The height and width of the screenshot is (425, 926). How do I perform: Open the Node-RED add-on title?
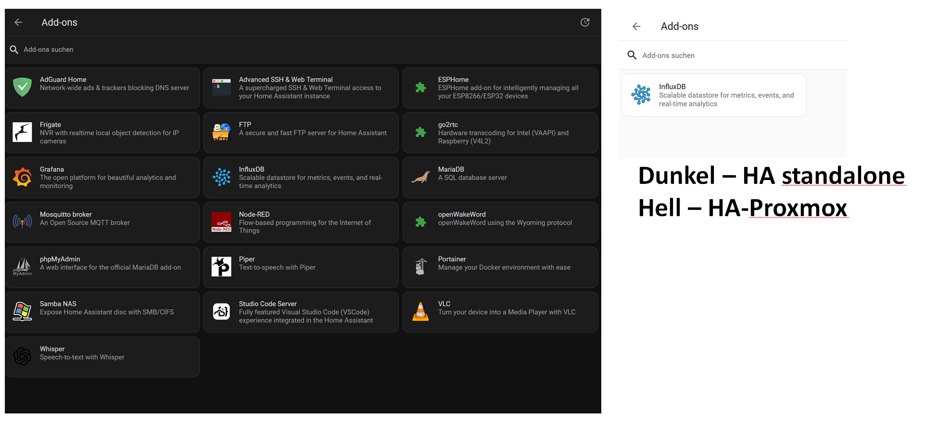pos(254,214)
